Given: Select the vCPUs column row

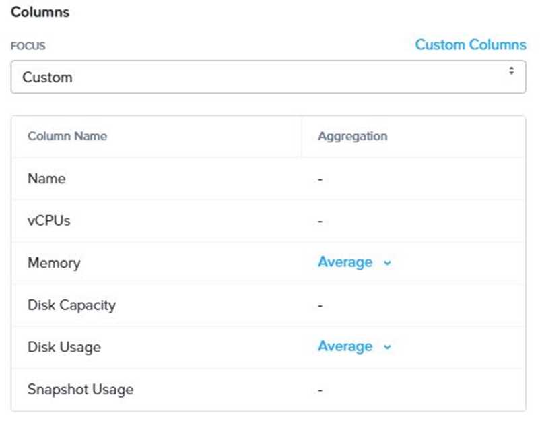Looking at the screenshot, I should (x=50, y=221).
